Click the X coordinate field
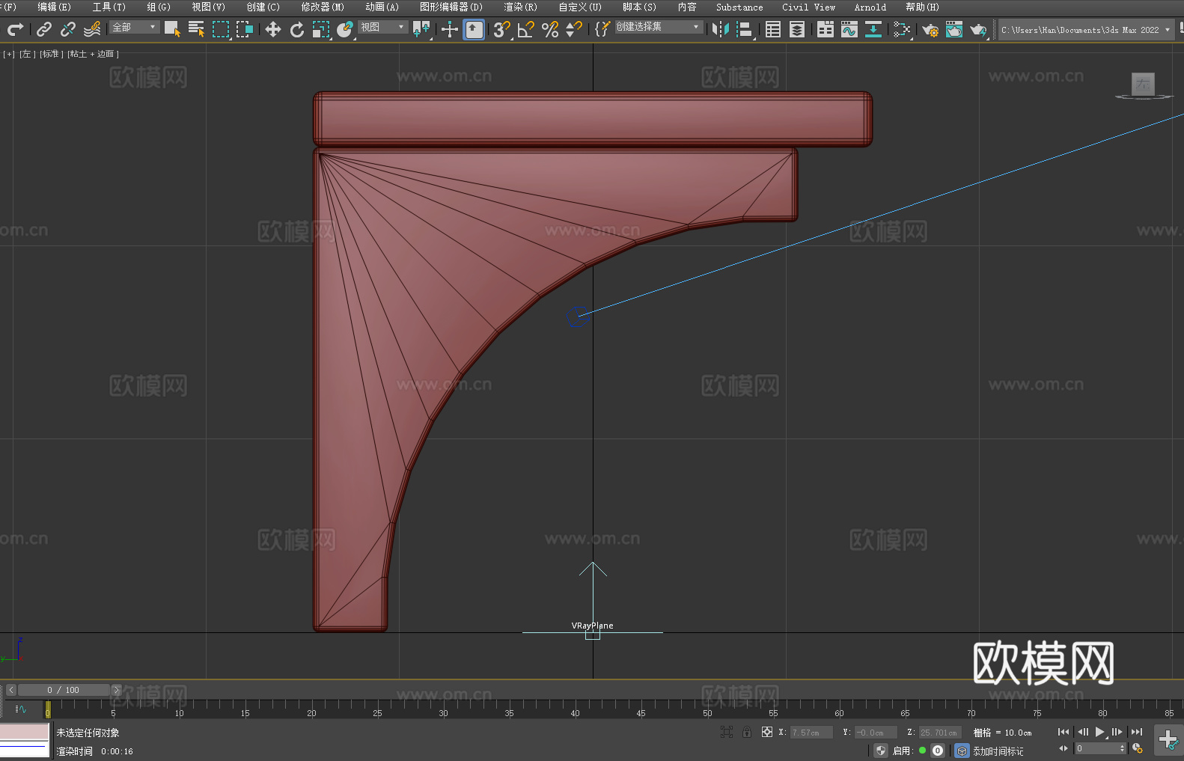 point(811,733)
